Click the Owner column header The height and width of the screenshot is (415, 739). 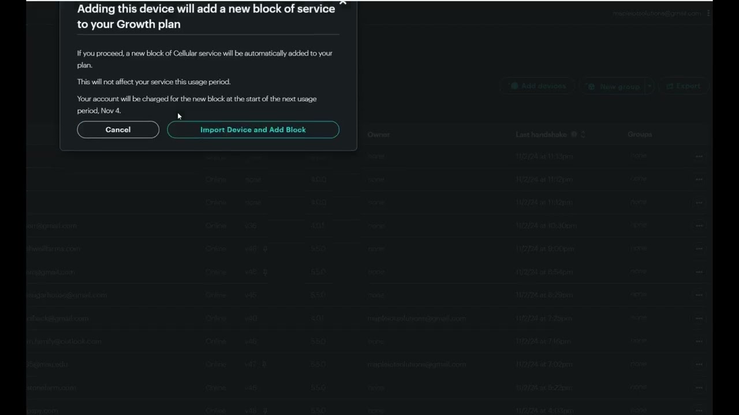tap(379, 134)
